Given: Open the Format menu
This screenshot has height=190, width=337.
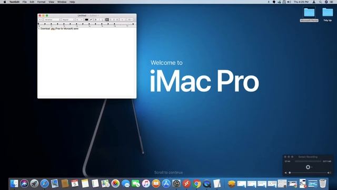Looking at the screenshot, I should [x=41, y=2].
